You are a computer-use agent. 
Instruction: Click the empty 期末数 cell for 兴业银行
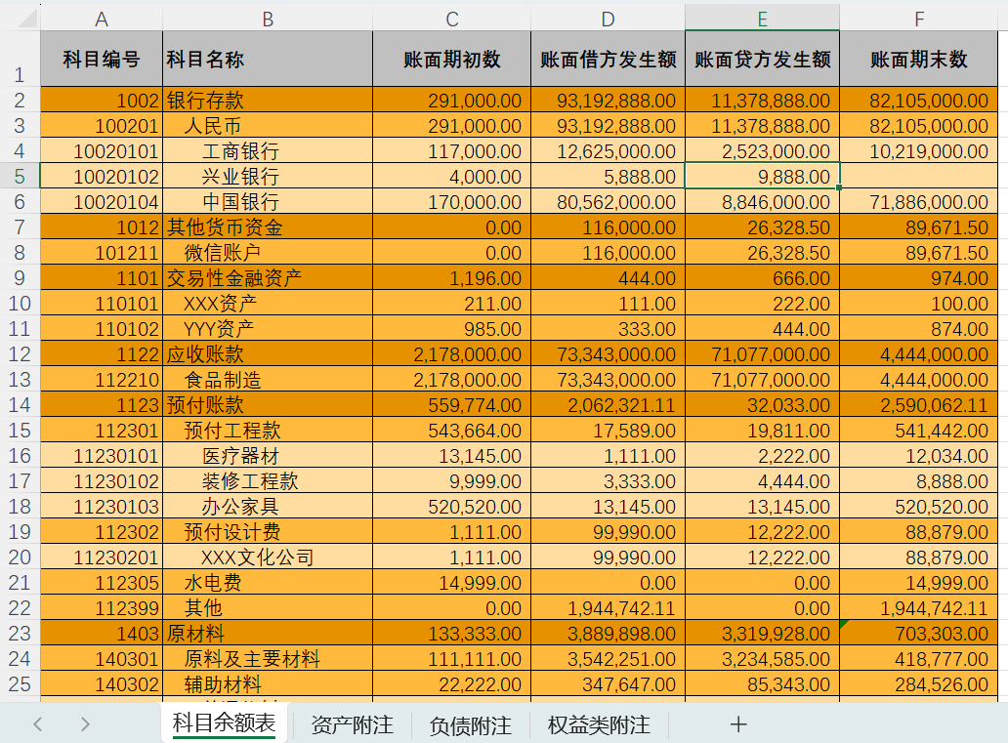(x=919, y=176)
